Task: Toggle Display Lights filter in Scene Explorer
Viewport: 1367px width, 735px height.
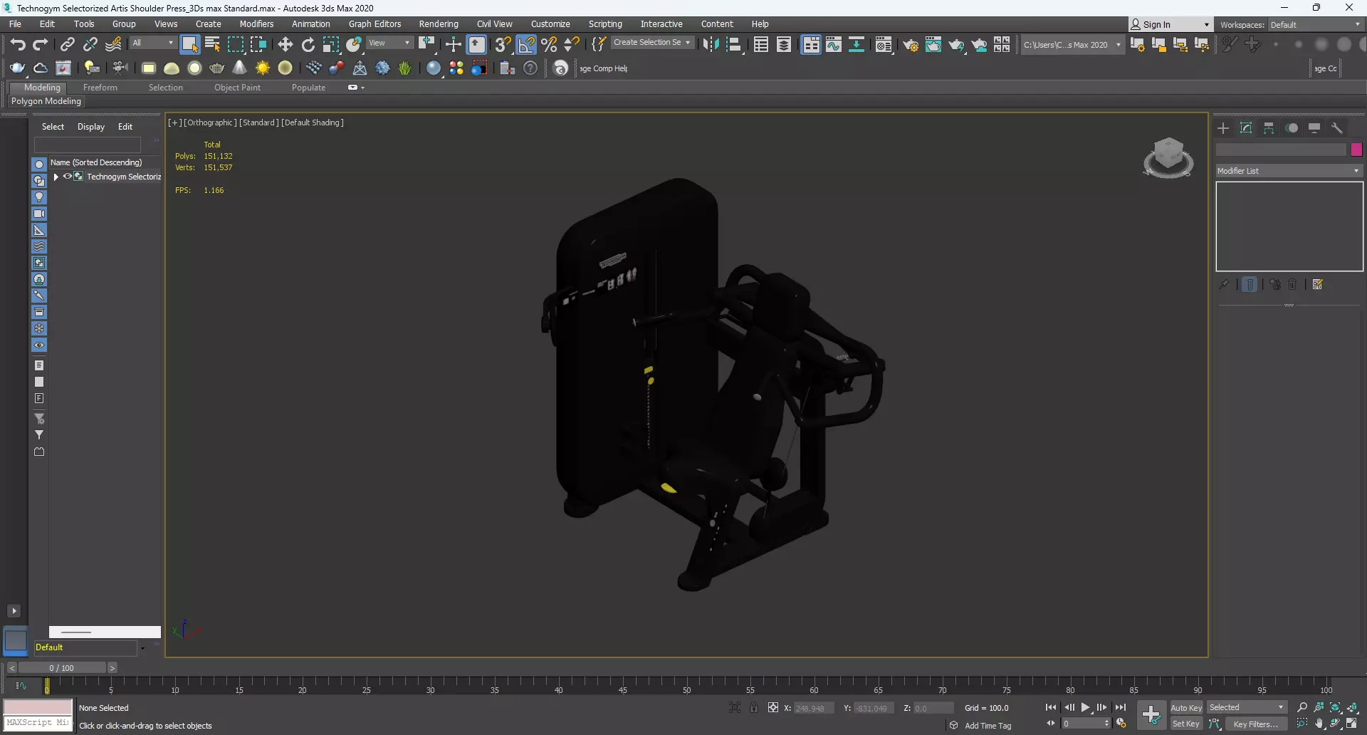Action: [x=39, y=197]
